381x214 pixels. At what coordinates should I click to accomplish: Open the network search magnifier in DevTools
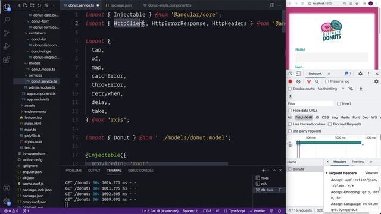pyautogui.click(x=317, y=81)
